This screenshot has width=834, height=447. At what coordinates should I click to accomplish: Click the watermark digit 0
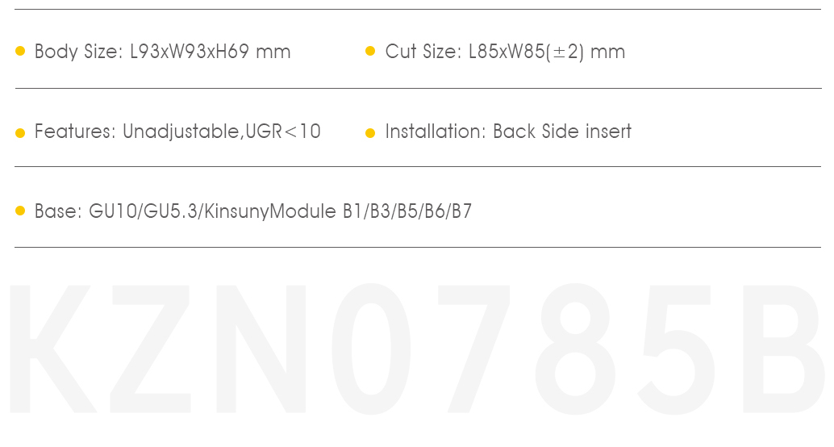click(x=371, y=349)
